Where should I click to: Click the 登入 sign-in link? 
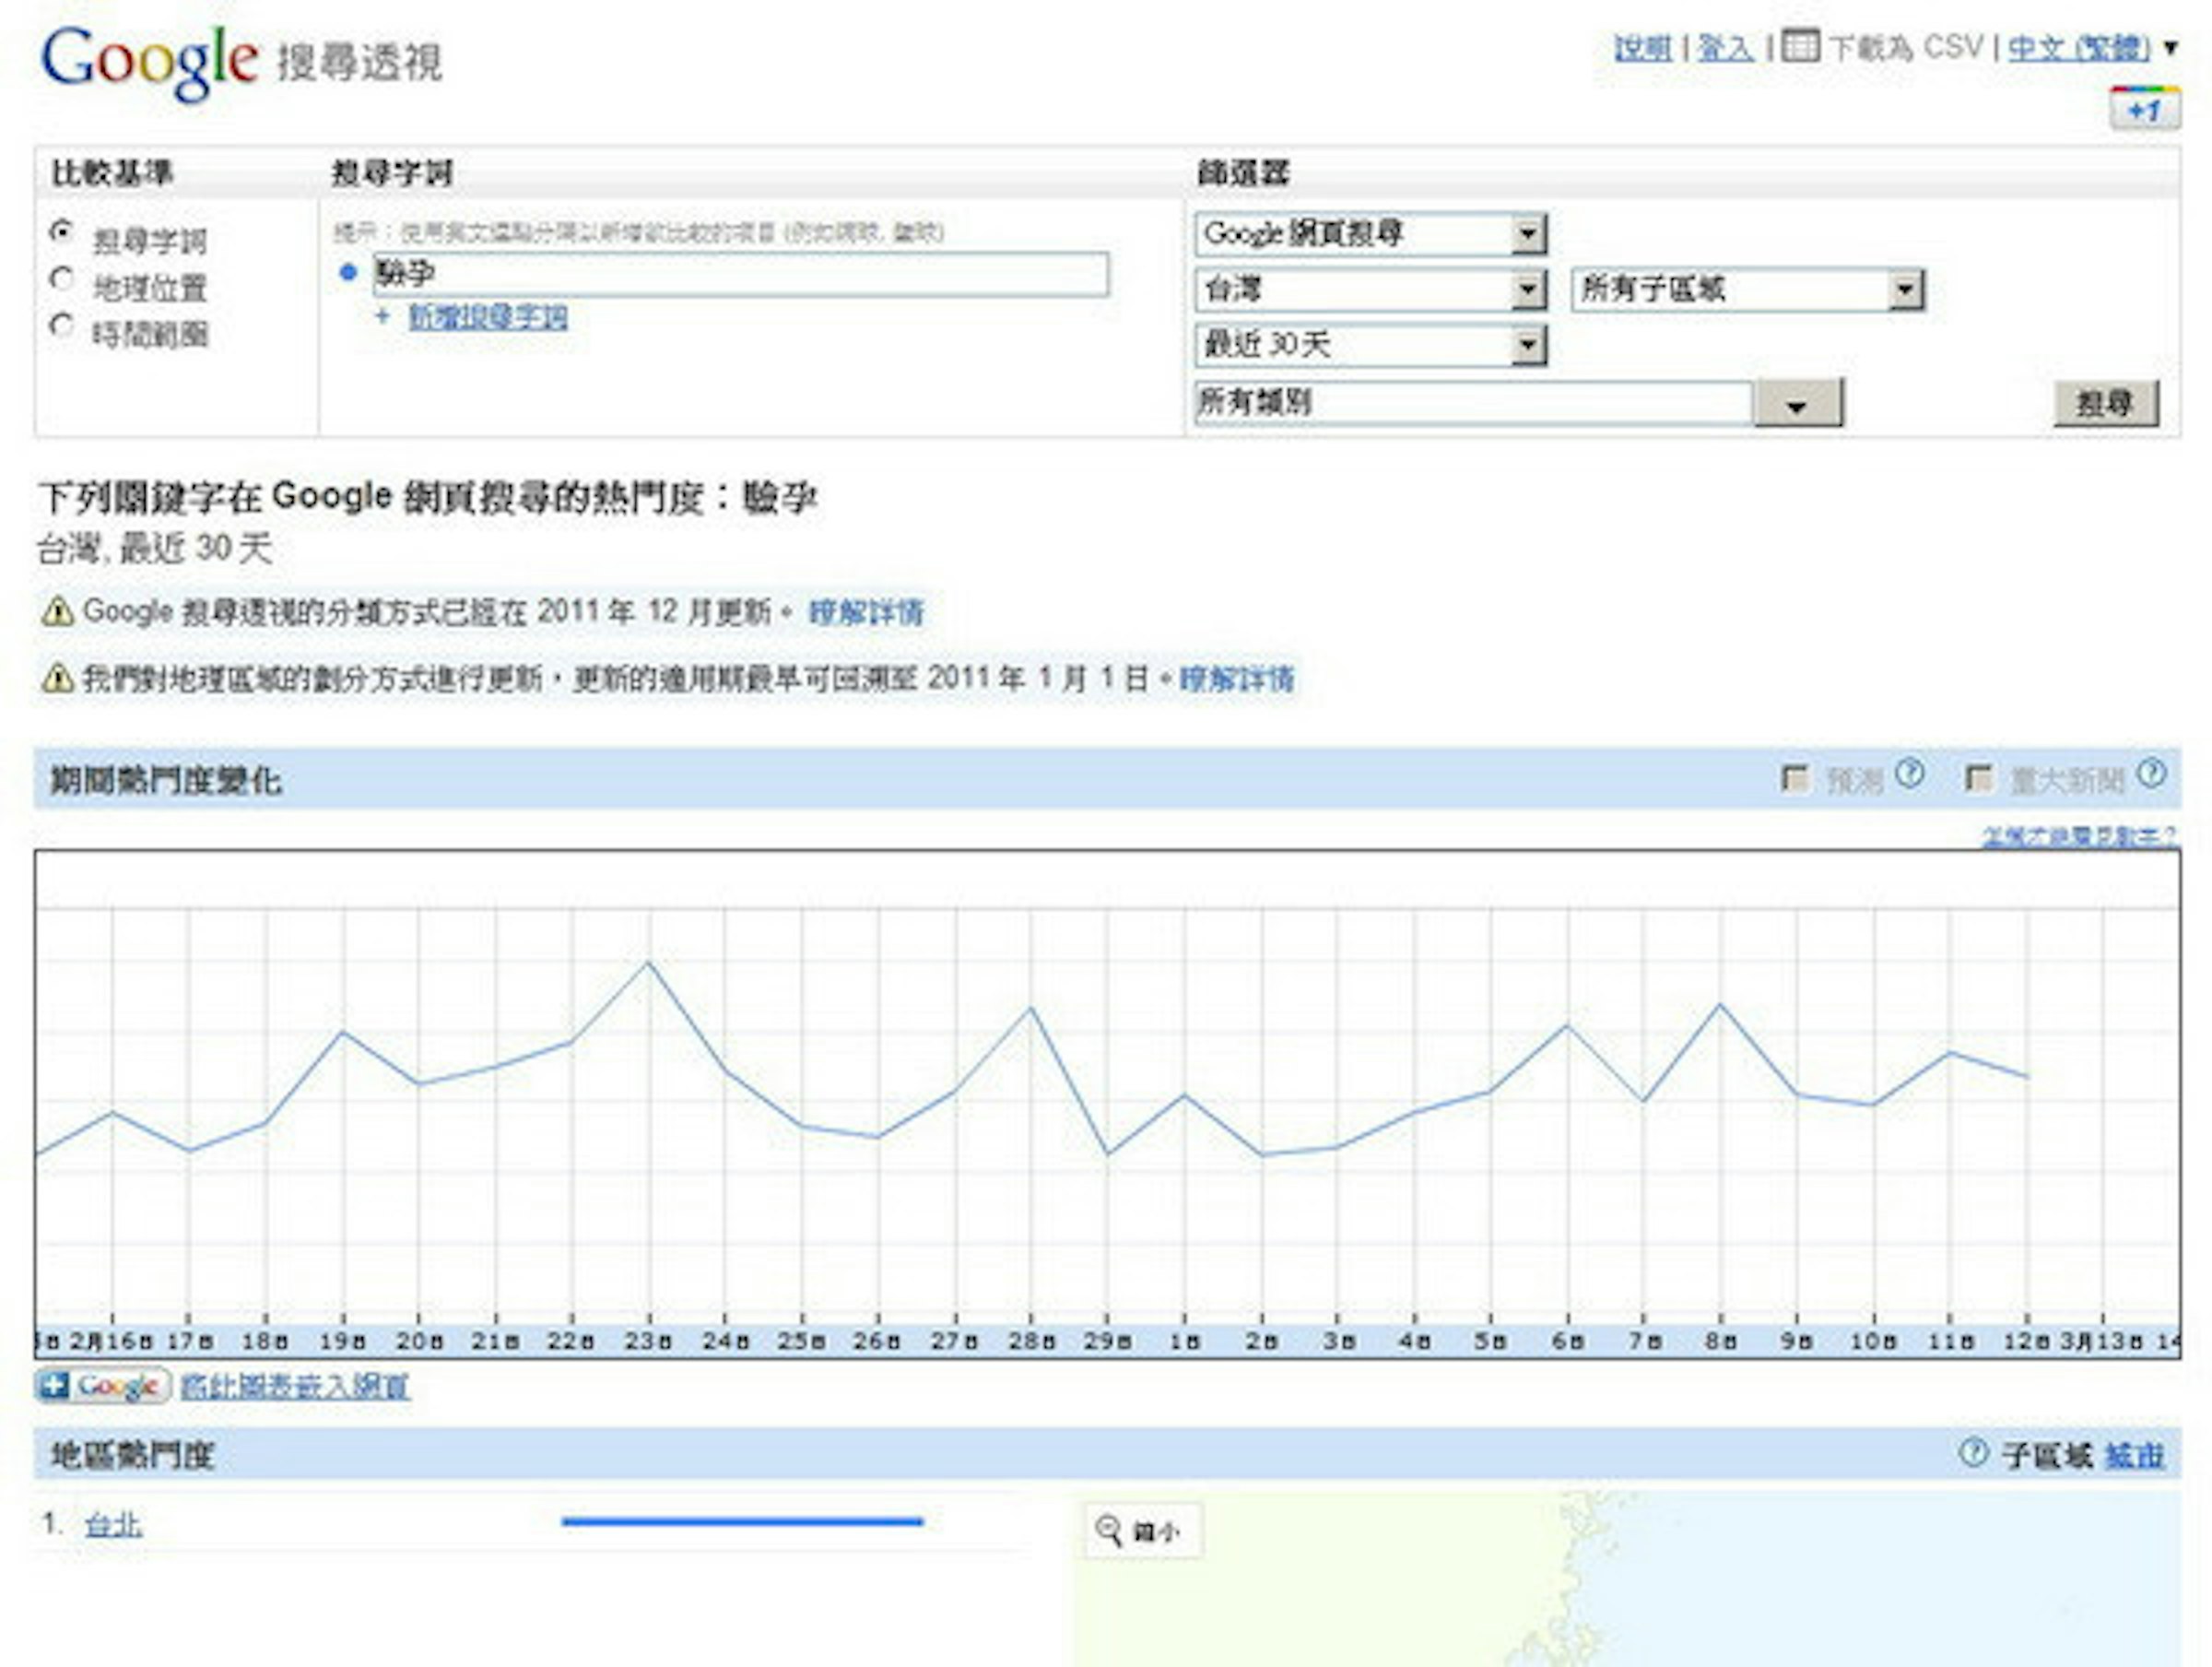coord(1725,47)
